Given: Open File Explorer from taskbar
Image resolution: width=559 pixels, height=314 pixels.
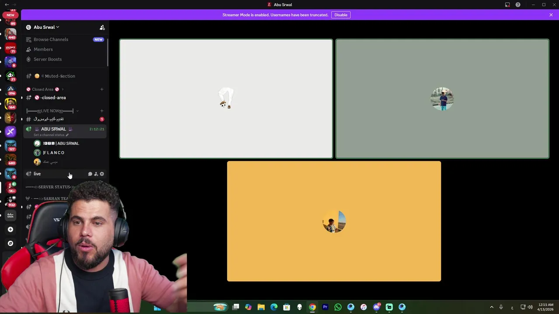Looking at the screenshot, I should 261,307.
